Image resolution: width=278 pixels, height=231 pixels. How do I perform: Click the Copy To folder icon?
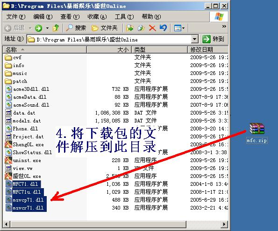click(141, 28)
